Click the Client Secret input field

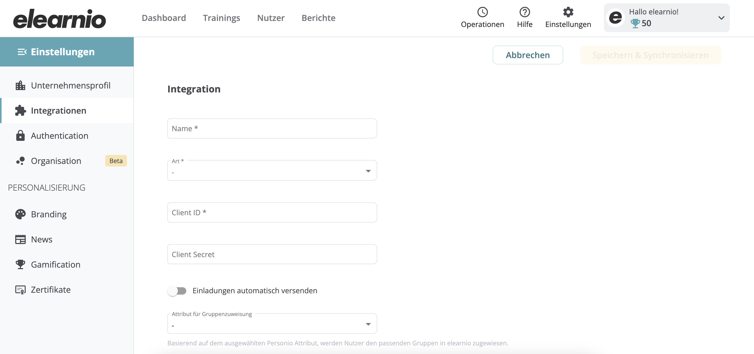272,254
